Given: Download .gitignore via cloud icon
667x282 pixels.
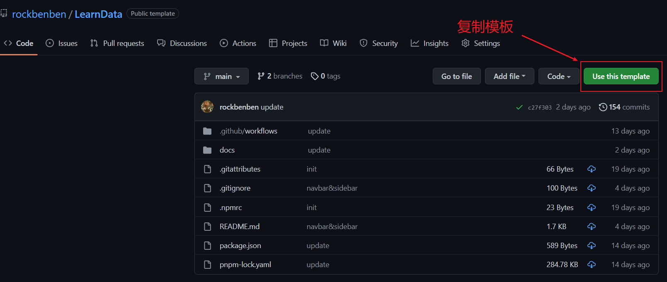Looking at the screenshot, I should point(592,188).
